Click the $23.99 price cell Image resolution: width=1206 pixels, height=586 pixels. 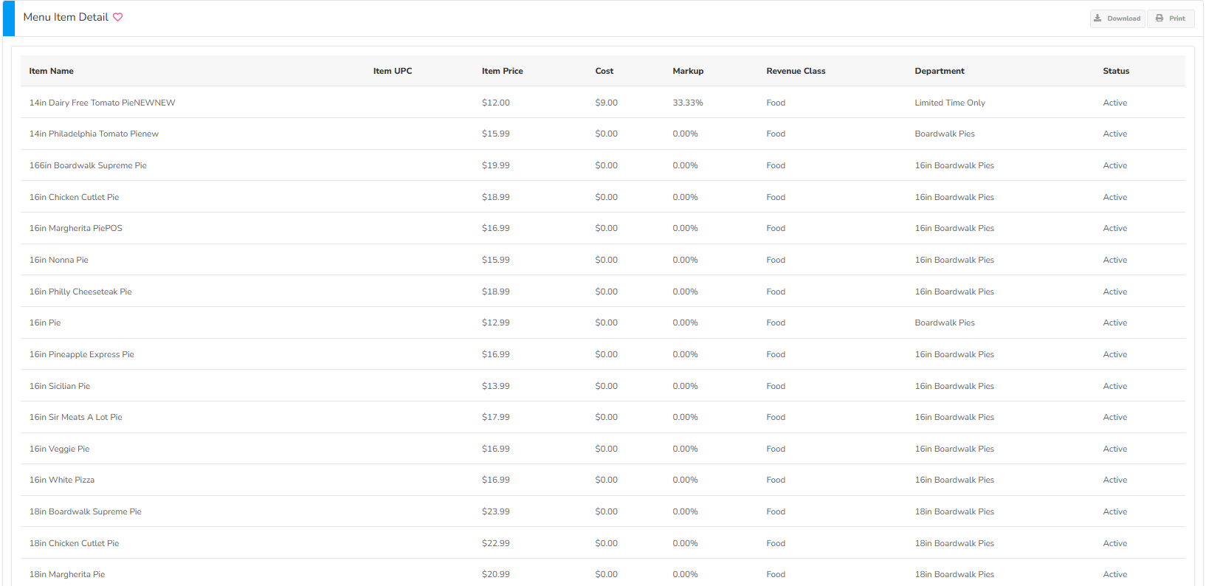click(495, 511)
